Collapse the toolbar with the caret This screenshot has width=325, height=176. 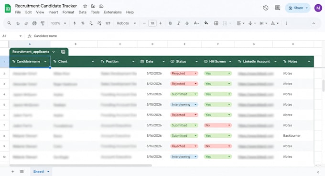pos(314,23)
